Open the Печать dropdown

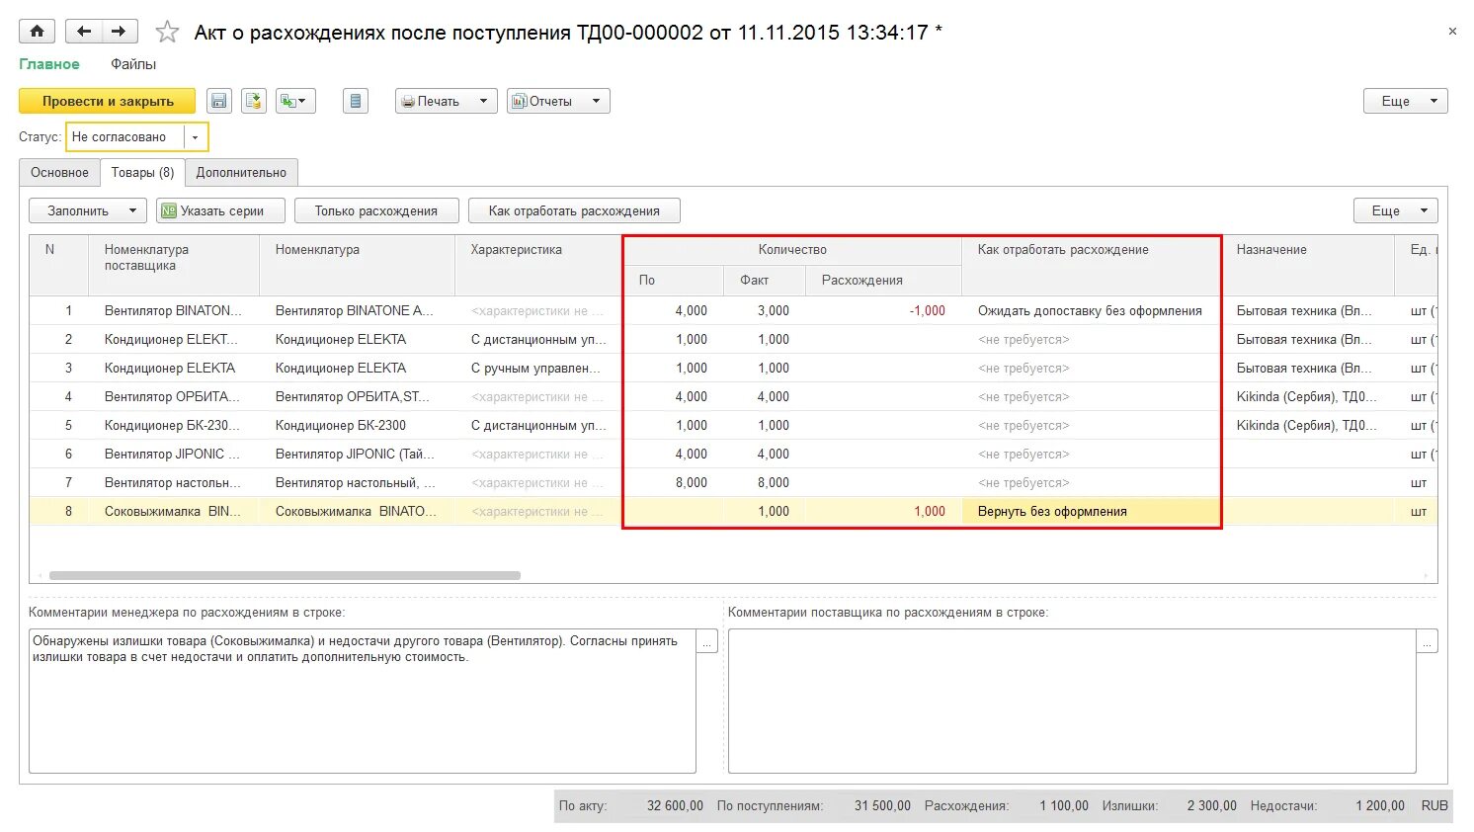(446, 101)
